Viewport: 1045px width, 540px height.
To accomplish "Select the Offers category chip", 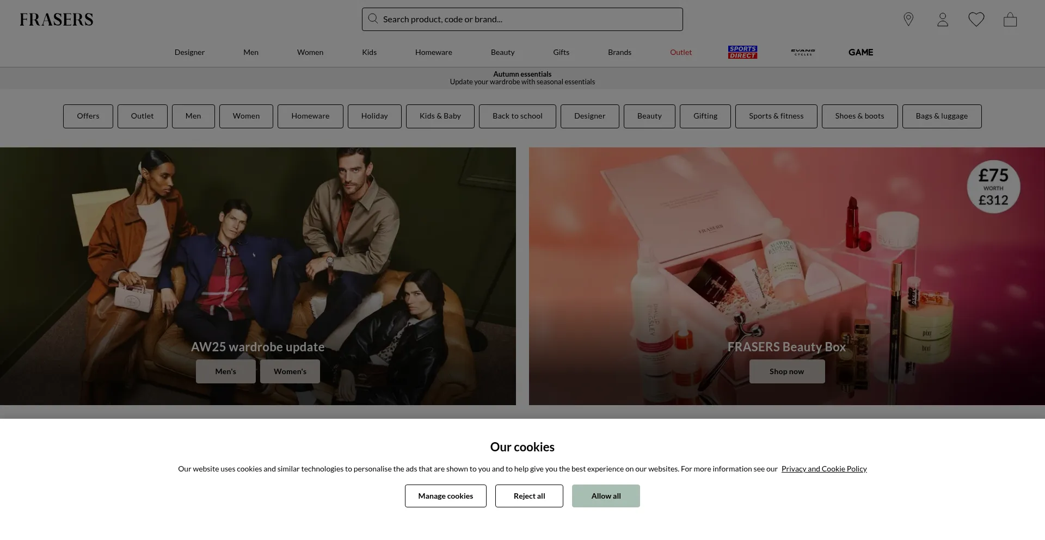I will coord(88,116).
